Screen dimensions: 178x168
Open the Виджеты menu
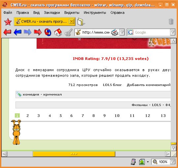click(x=72, y=13)
